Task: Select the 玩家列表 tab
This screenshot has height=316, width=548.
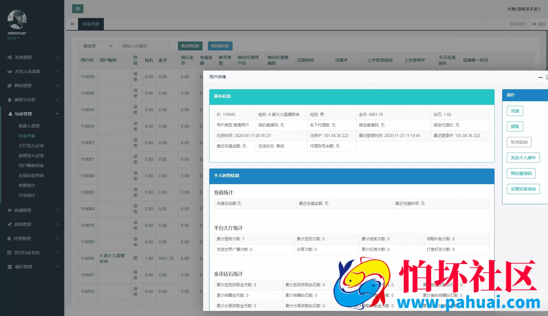Action: point(91,24)
